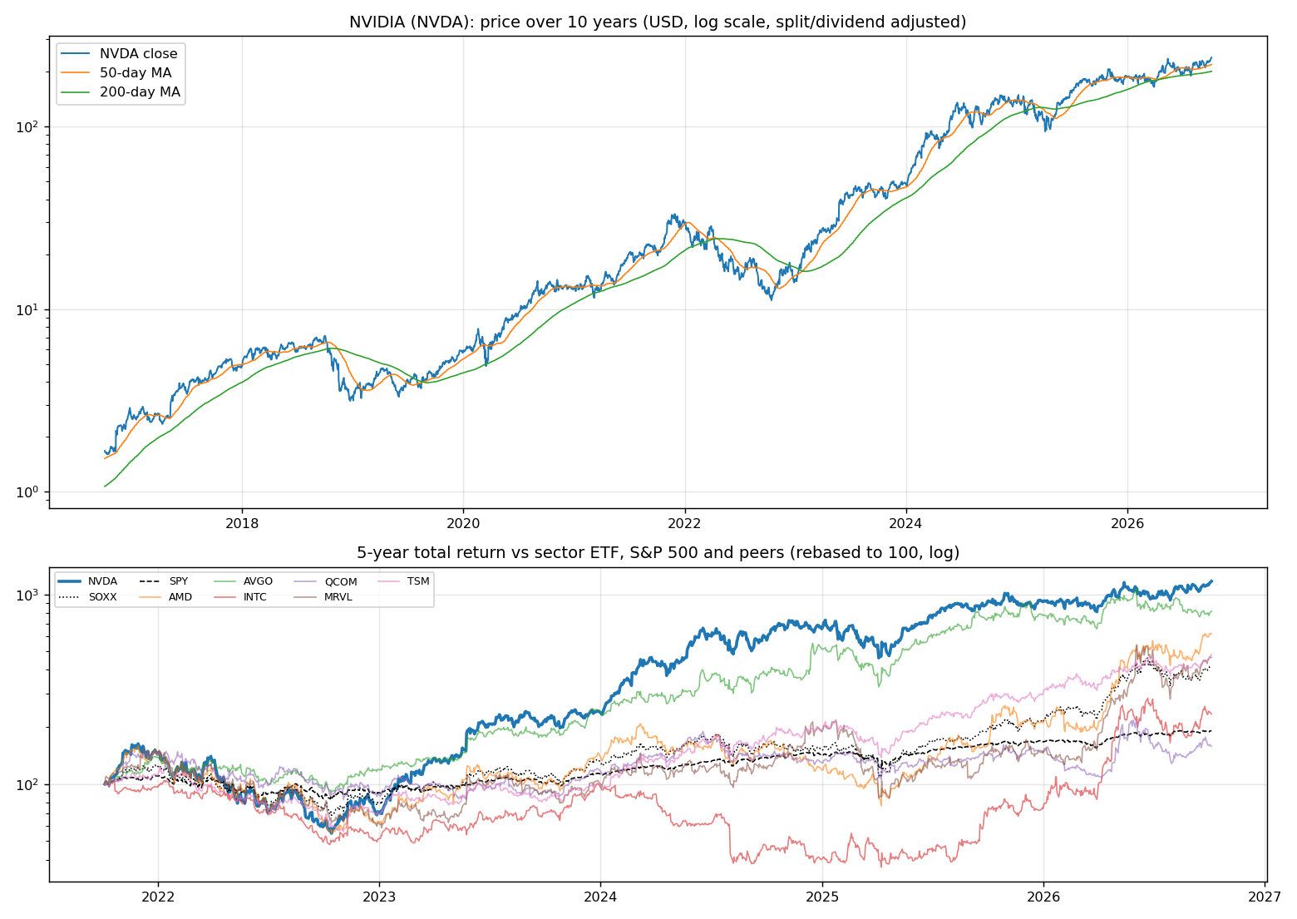Click the 2024 x-axis label on top chart

[906, 524]
